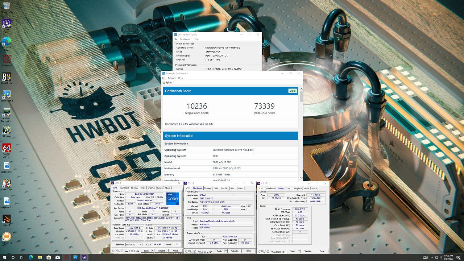Open the Socket #1 selection dropdown
This screenshot has width=464, height=261.
(x=134, y=245)
